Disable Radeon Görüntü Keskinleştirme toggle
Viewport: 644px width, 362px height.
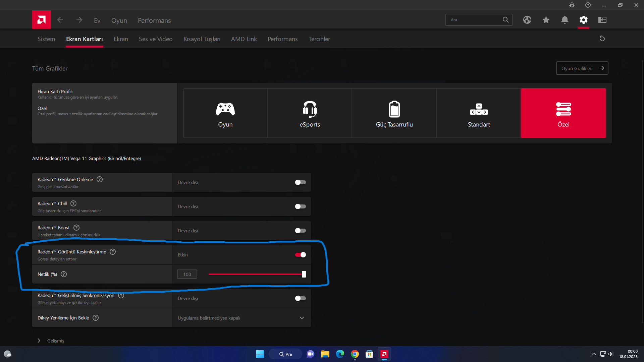pos(300,255)
